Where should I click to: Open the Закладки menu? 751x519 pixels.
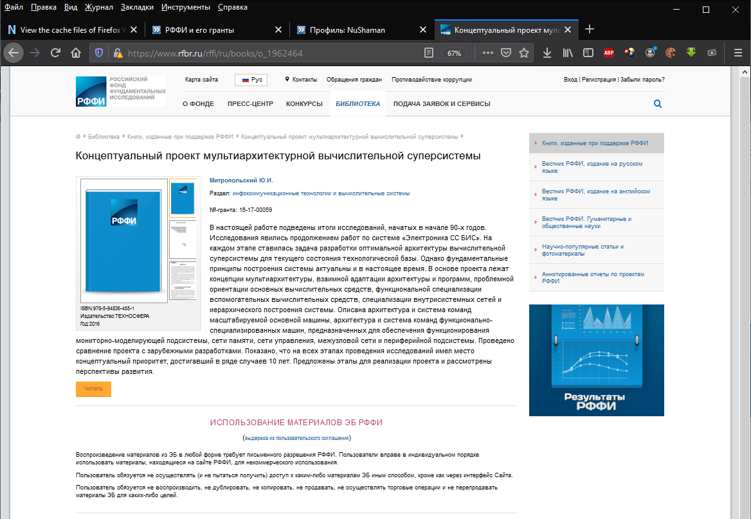(x=137, y=7)
